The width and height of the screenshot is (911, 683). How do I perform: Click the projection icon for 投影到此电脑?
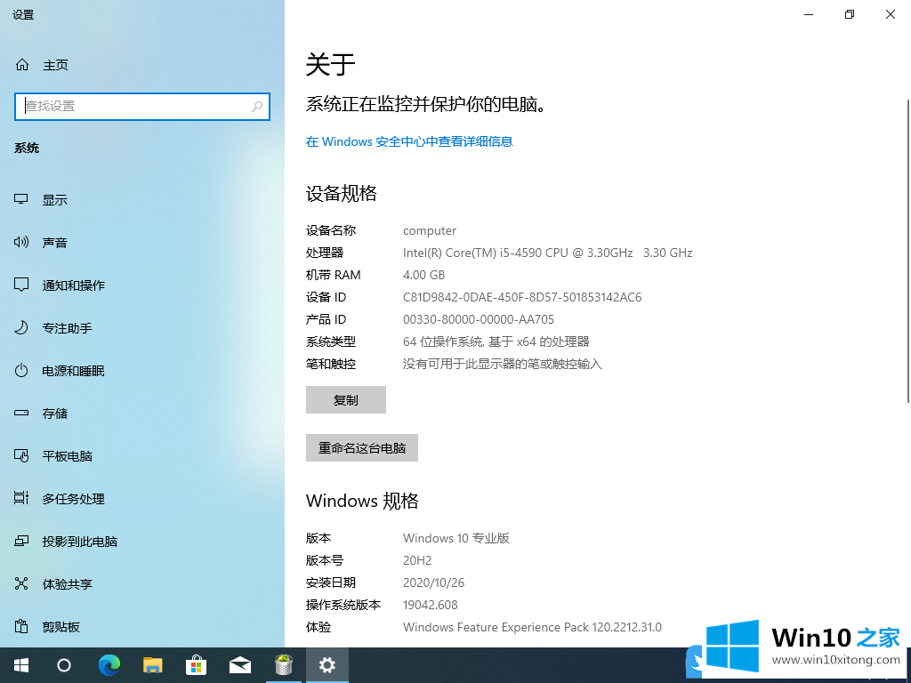pos(21,542)
